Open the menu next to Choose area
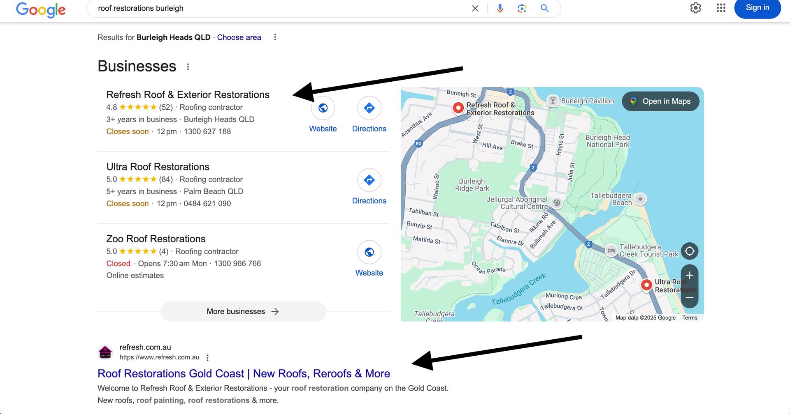The image size is (790, 414). [x=275, y=37]
